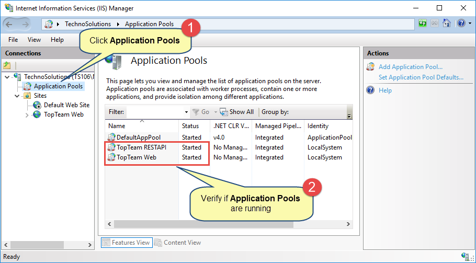This screenshot has width=476, height=263.
Task: Click the Create New Connection icon in Connections
Action: (x=7, y=65)
